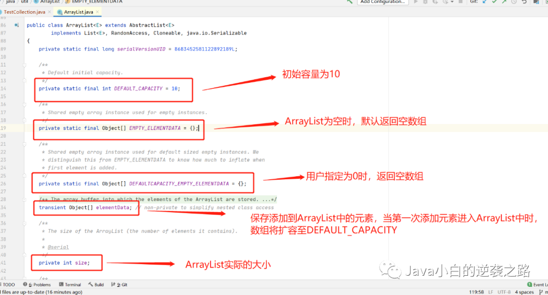Open the Git tool window
This screenshot has height=295, width=548.
point(120,285)
